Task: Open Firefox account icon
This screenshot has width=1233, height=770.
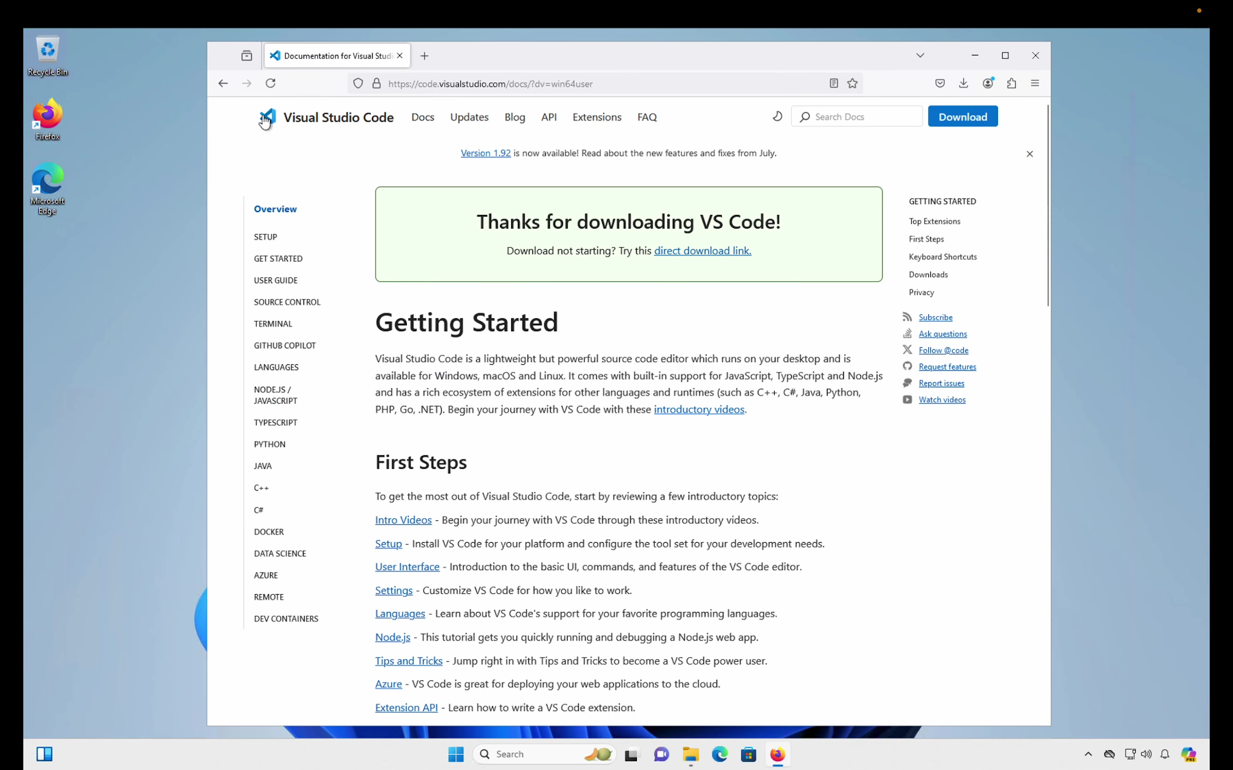Action: (x=988, y=84)
